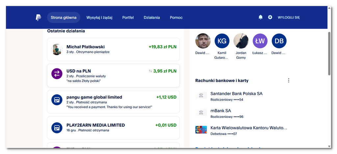This screenshot has width=337, height=154.
Task: Open PLAY2EARN MEDIA LIMITED transaction
Action: click(x=113, y=128)
